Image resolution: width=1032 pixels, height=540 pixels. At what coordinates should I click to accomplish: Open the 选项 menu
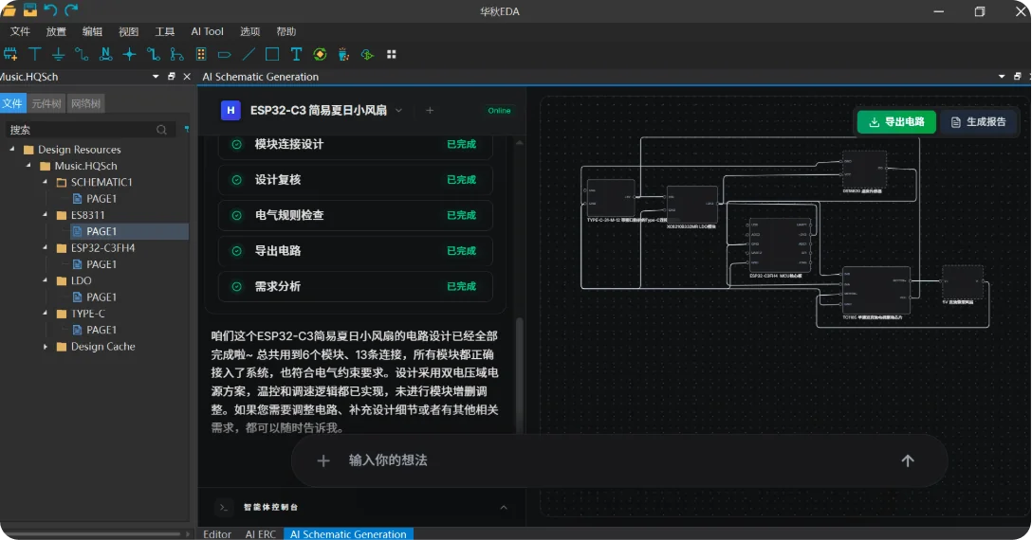pos(250,31)
